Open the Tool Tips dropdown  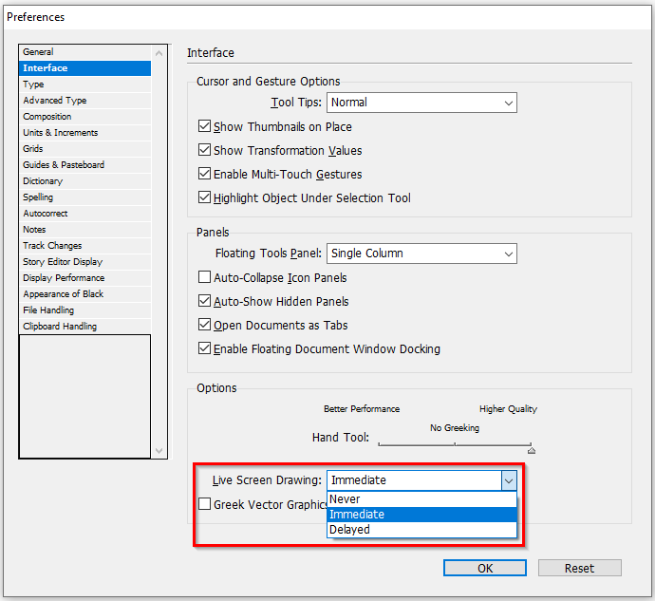coord(421,103)
